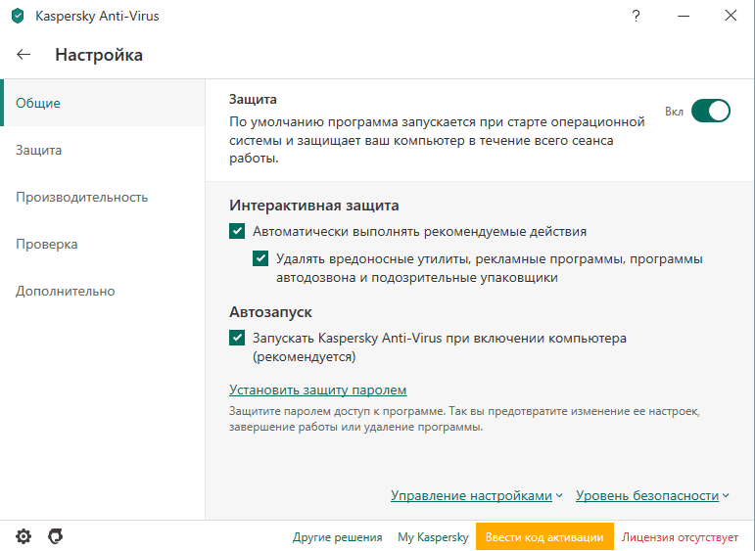Switch to the Проверка section
Image resolution: width=755 pixels, height=551 pixels.
tap(47, 244)
